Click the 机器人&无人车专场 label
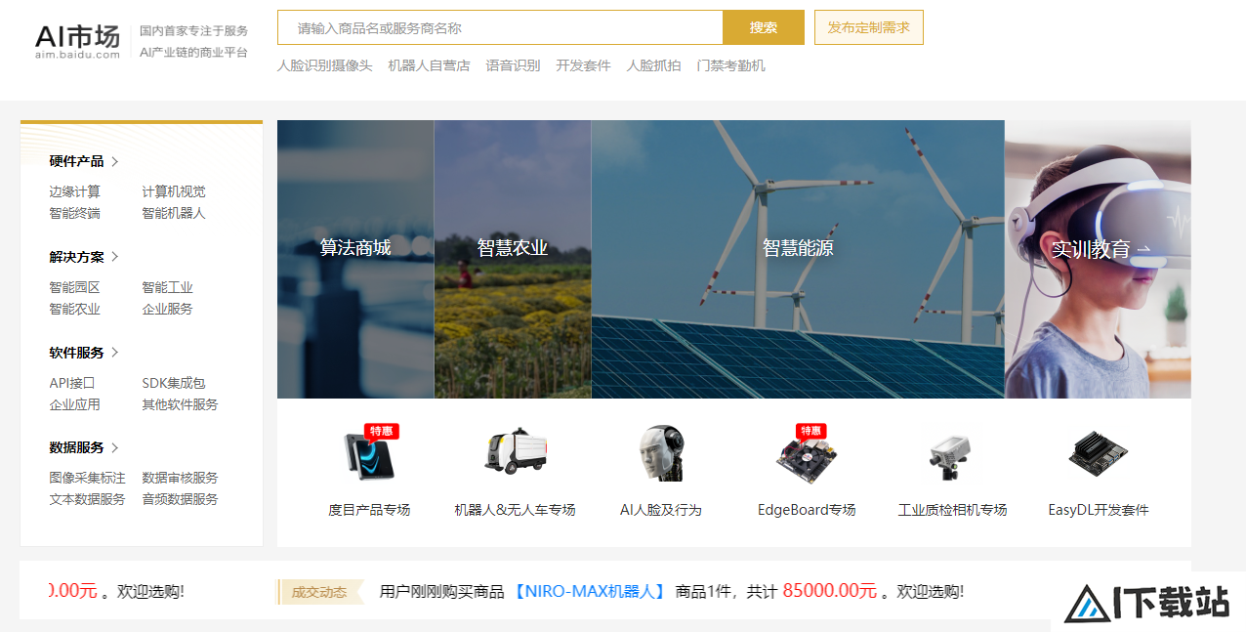 (515, 510)
